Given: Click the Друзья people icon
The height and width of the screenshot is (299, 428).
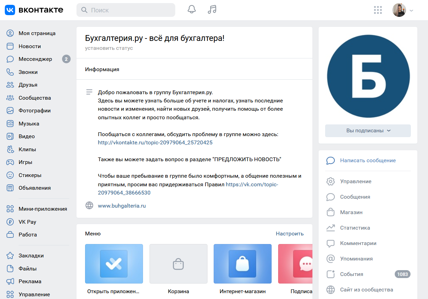Looking at the screenshot, I should click(10, 85).
